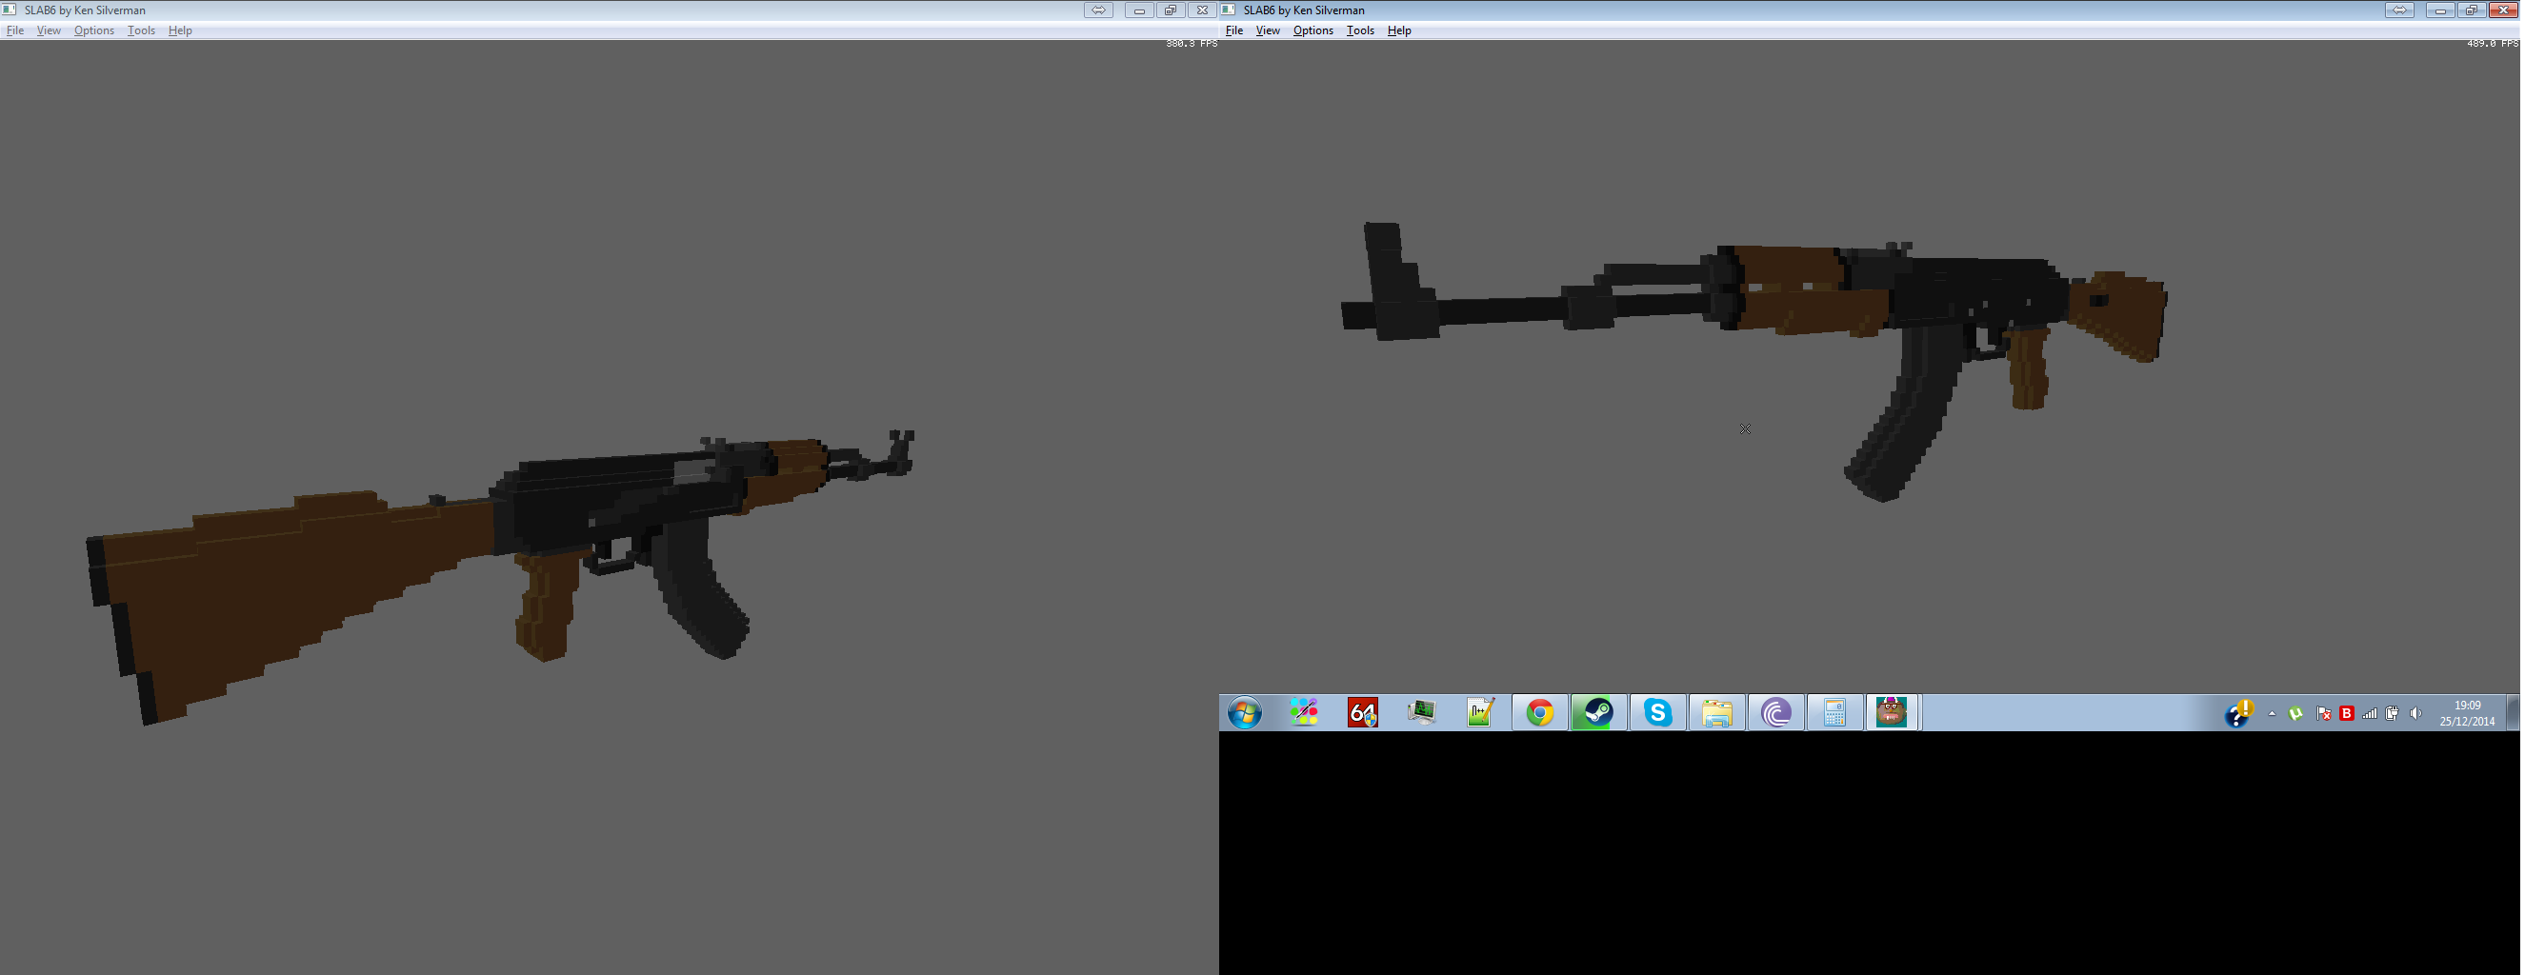Click the taskbar clock showing 19:09
The width and height of the screenshot is (2525, 975).
2467,712
